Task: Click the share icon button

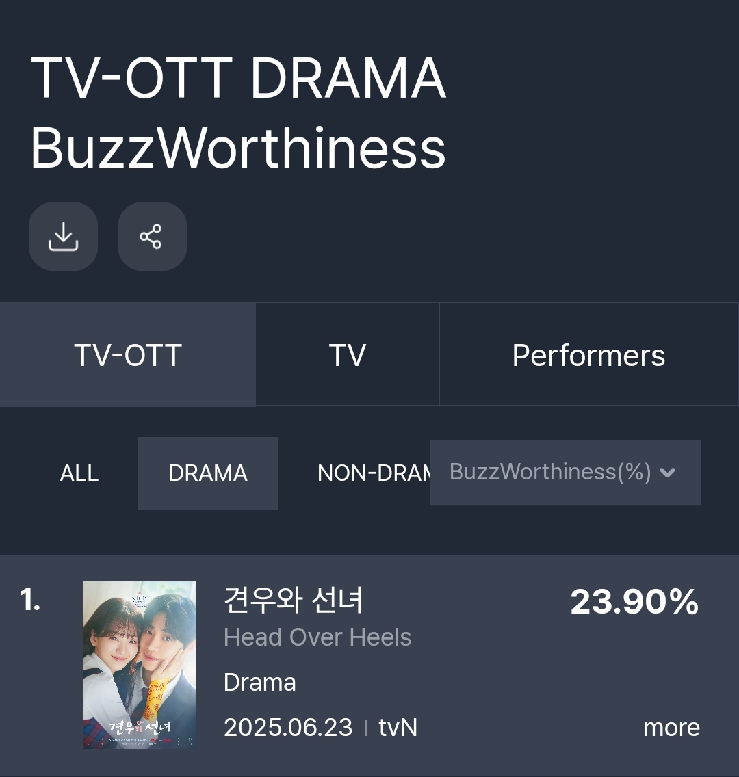Action: 151,237
